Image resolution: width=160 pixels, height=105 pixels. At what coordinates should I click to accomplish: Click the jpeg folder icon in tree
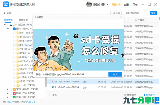click(x=17, y=57)
